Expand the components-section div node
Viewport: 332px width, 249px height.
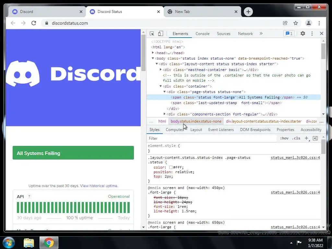tap(164, 114)
